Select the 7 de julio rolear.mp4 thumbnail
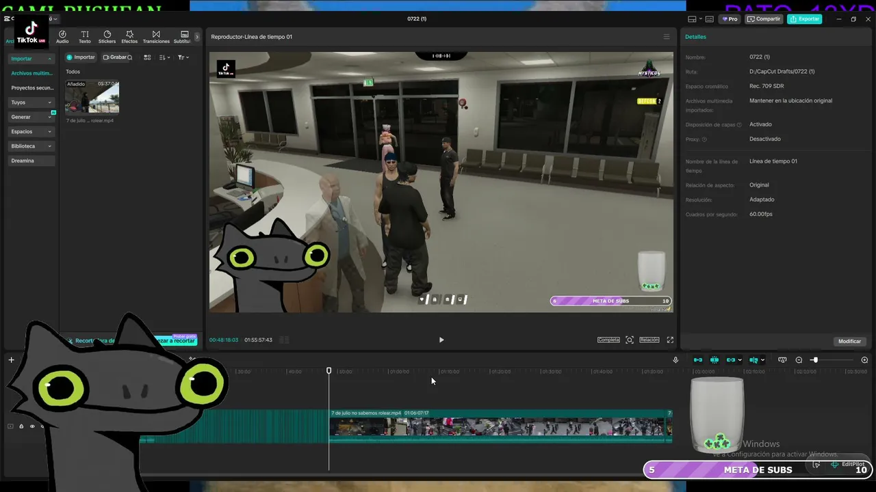This screenshot has height=492, width=876. pyautogui.click(x=92, y=96)
